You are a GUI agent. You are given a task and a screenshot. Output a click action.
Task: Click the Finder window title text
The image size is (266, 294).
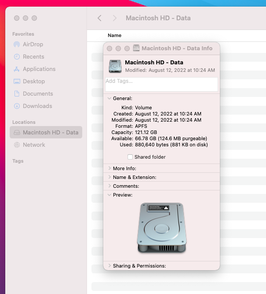(x=158, y=18)
